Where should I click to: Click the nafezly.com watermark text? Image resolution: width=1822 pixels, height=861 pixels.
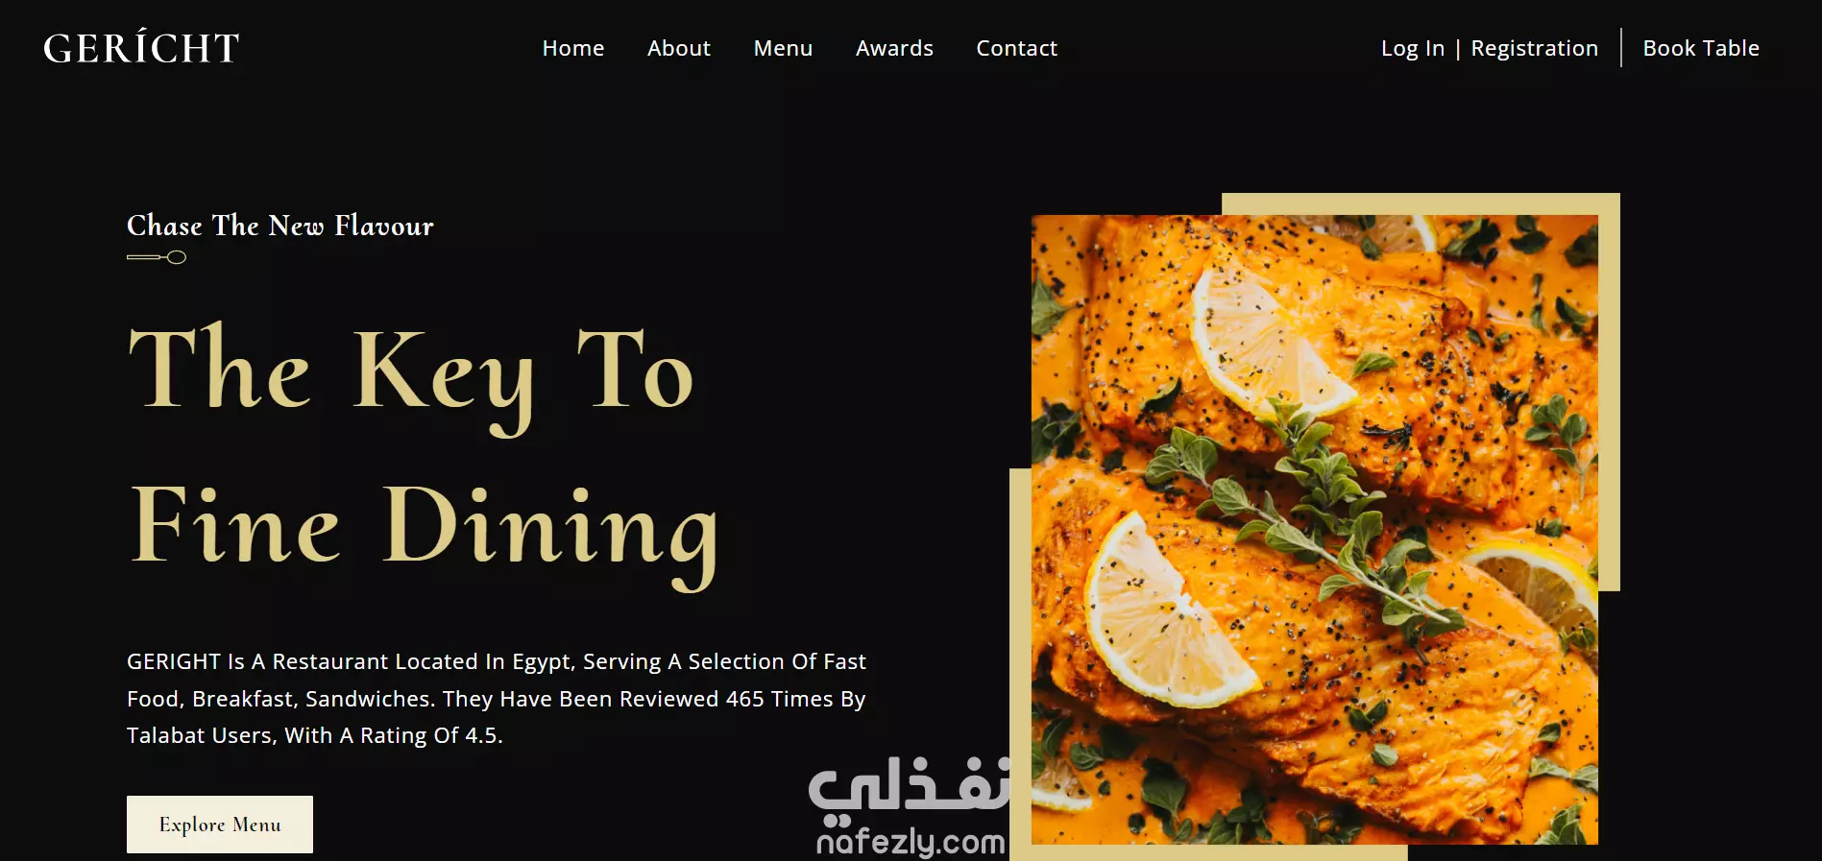click(911, 842)
